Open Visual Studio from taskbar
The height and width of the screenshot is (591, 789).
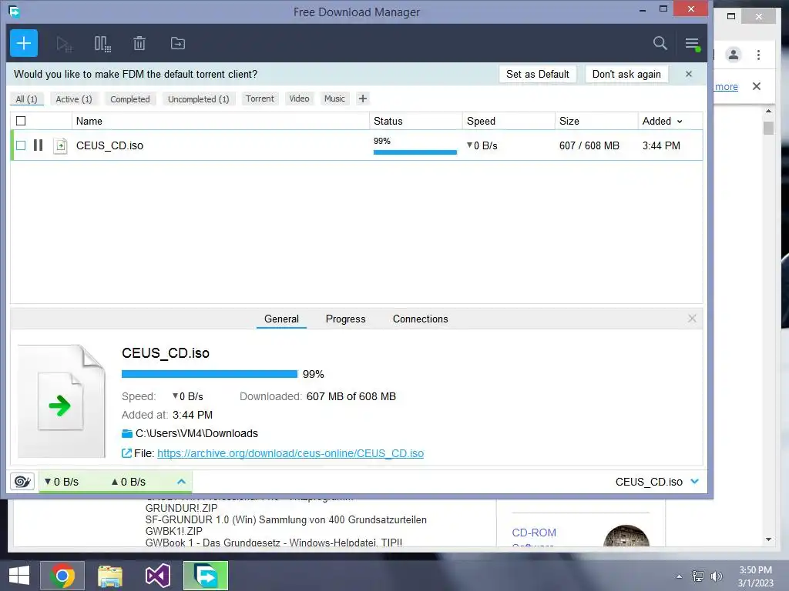coord(157,576)
